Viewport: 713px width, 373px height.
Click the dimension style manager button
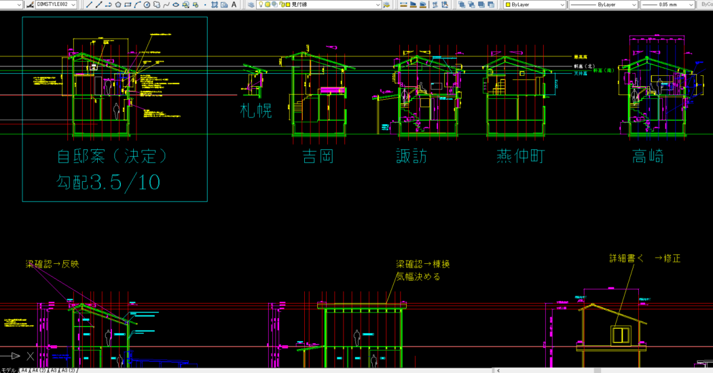pos(29,5)
